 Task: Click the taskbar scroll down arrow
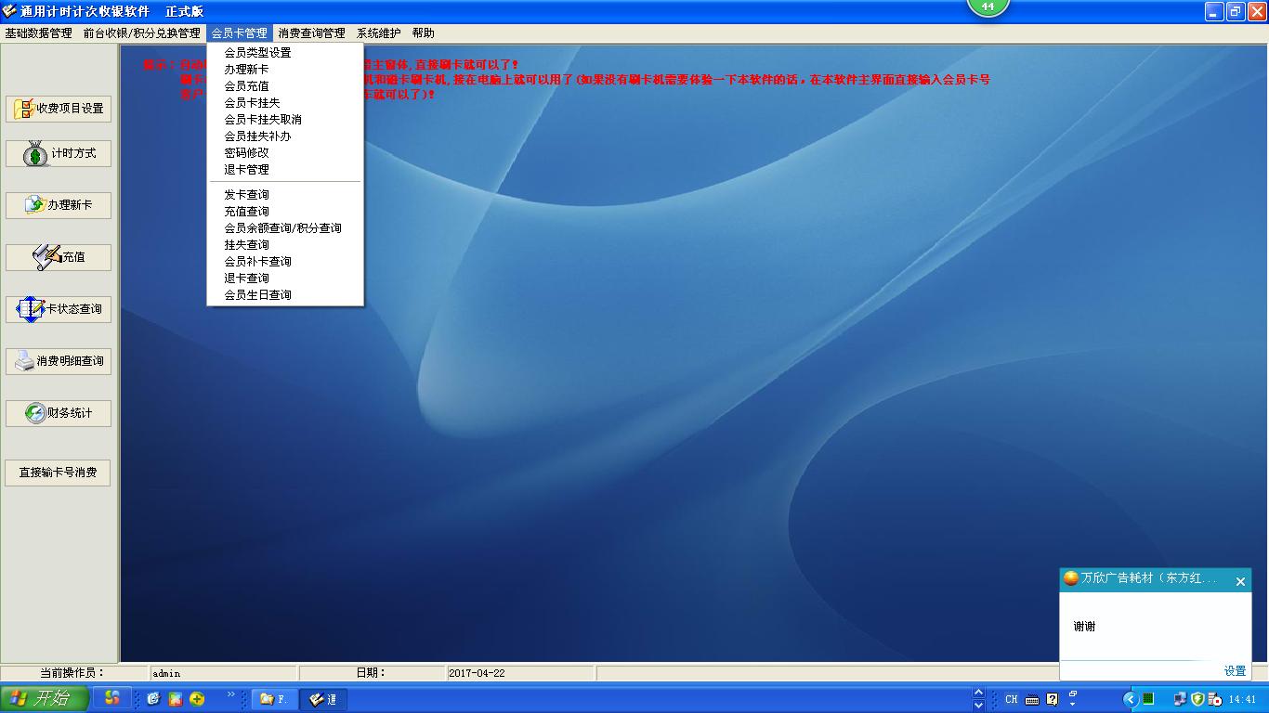coord(978,706)
